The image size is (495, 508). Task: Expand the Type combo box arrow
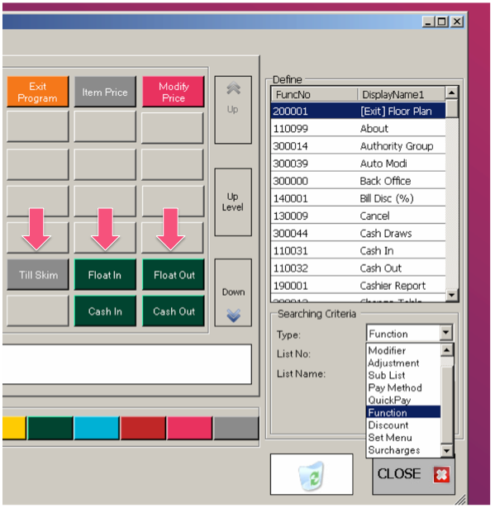(x=445, y=332)
